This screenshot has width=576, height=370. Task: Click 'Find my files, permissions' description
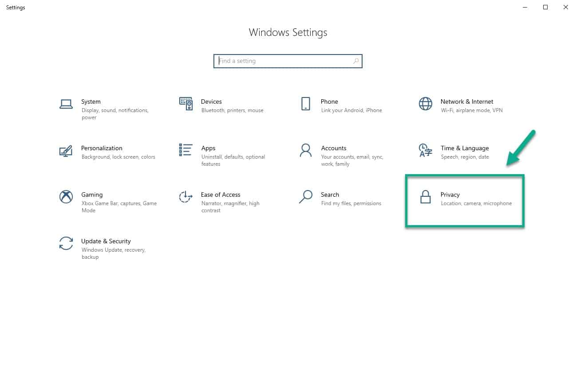click(351, 203)
